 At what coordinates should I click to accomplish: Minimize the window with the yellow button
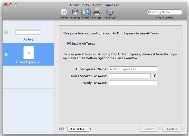(x=11, y=5)
